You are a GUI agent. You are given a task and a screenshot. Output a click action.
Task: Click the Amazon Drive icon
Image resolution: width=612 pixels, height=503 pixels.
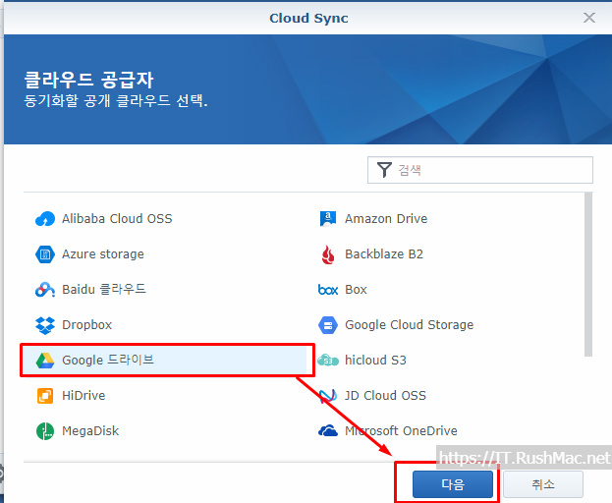tap(328, 218)
